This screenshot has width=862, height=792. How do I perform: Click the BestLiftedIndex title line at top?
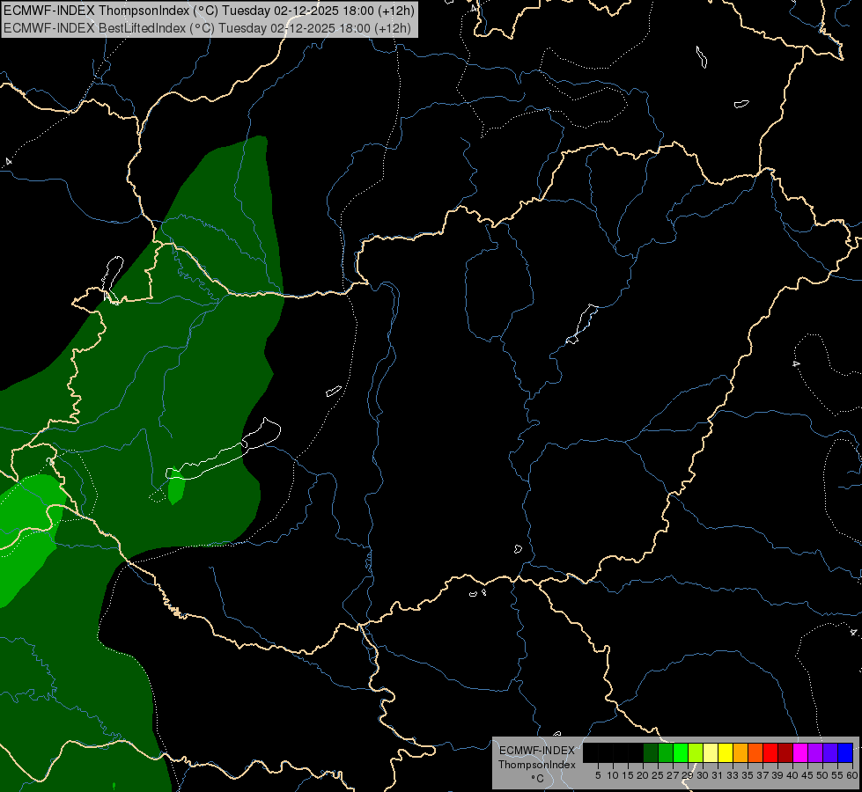coord(207,28)
